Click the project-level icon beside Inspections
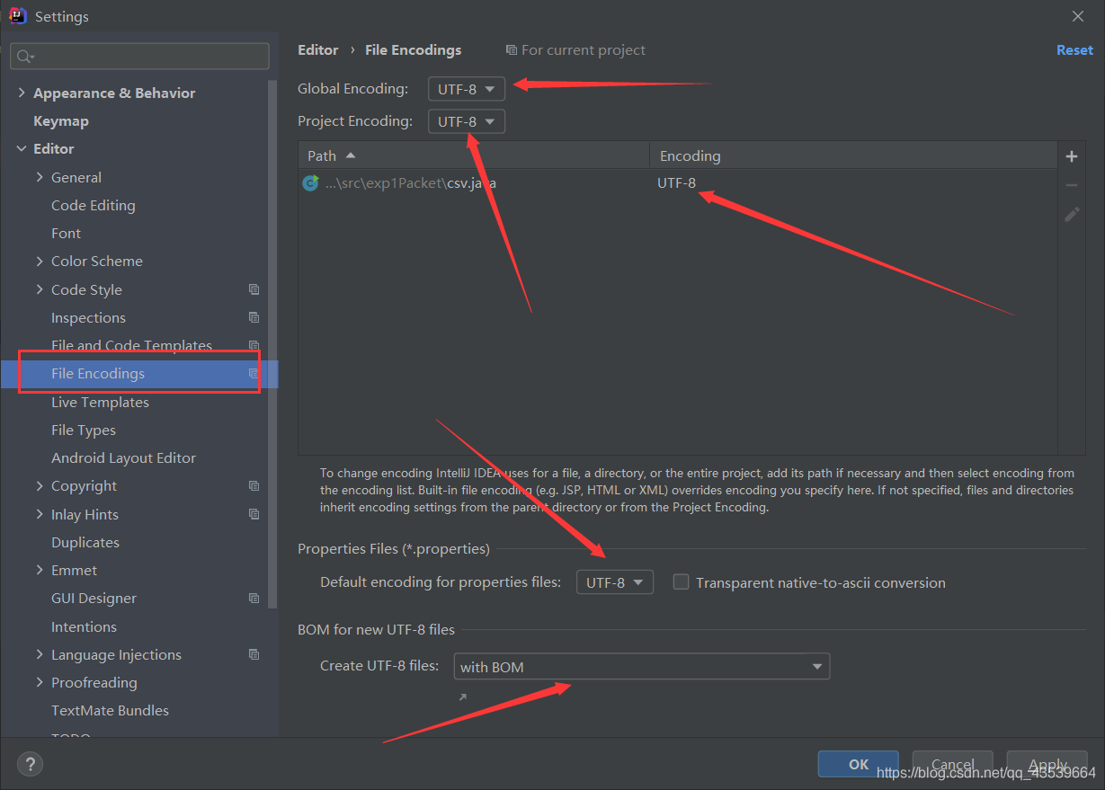This screenshot has width=1105, height=790. (254, 317)
